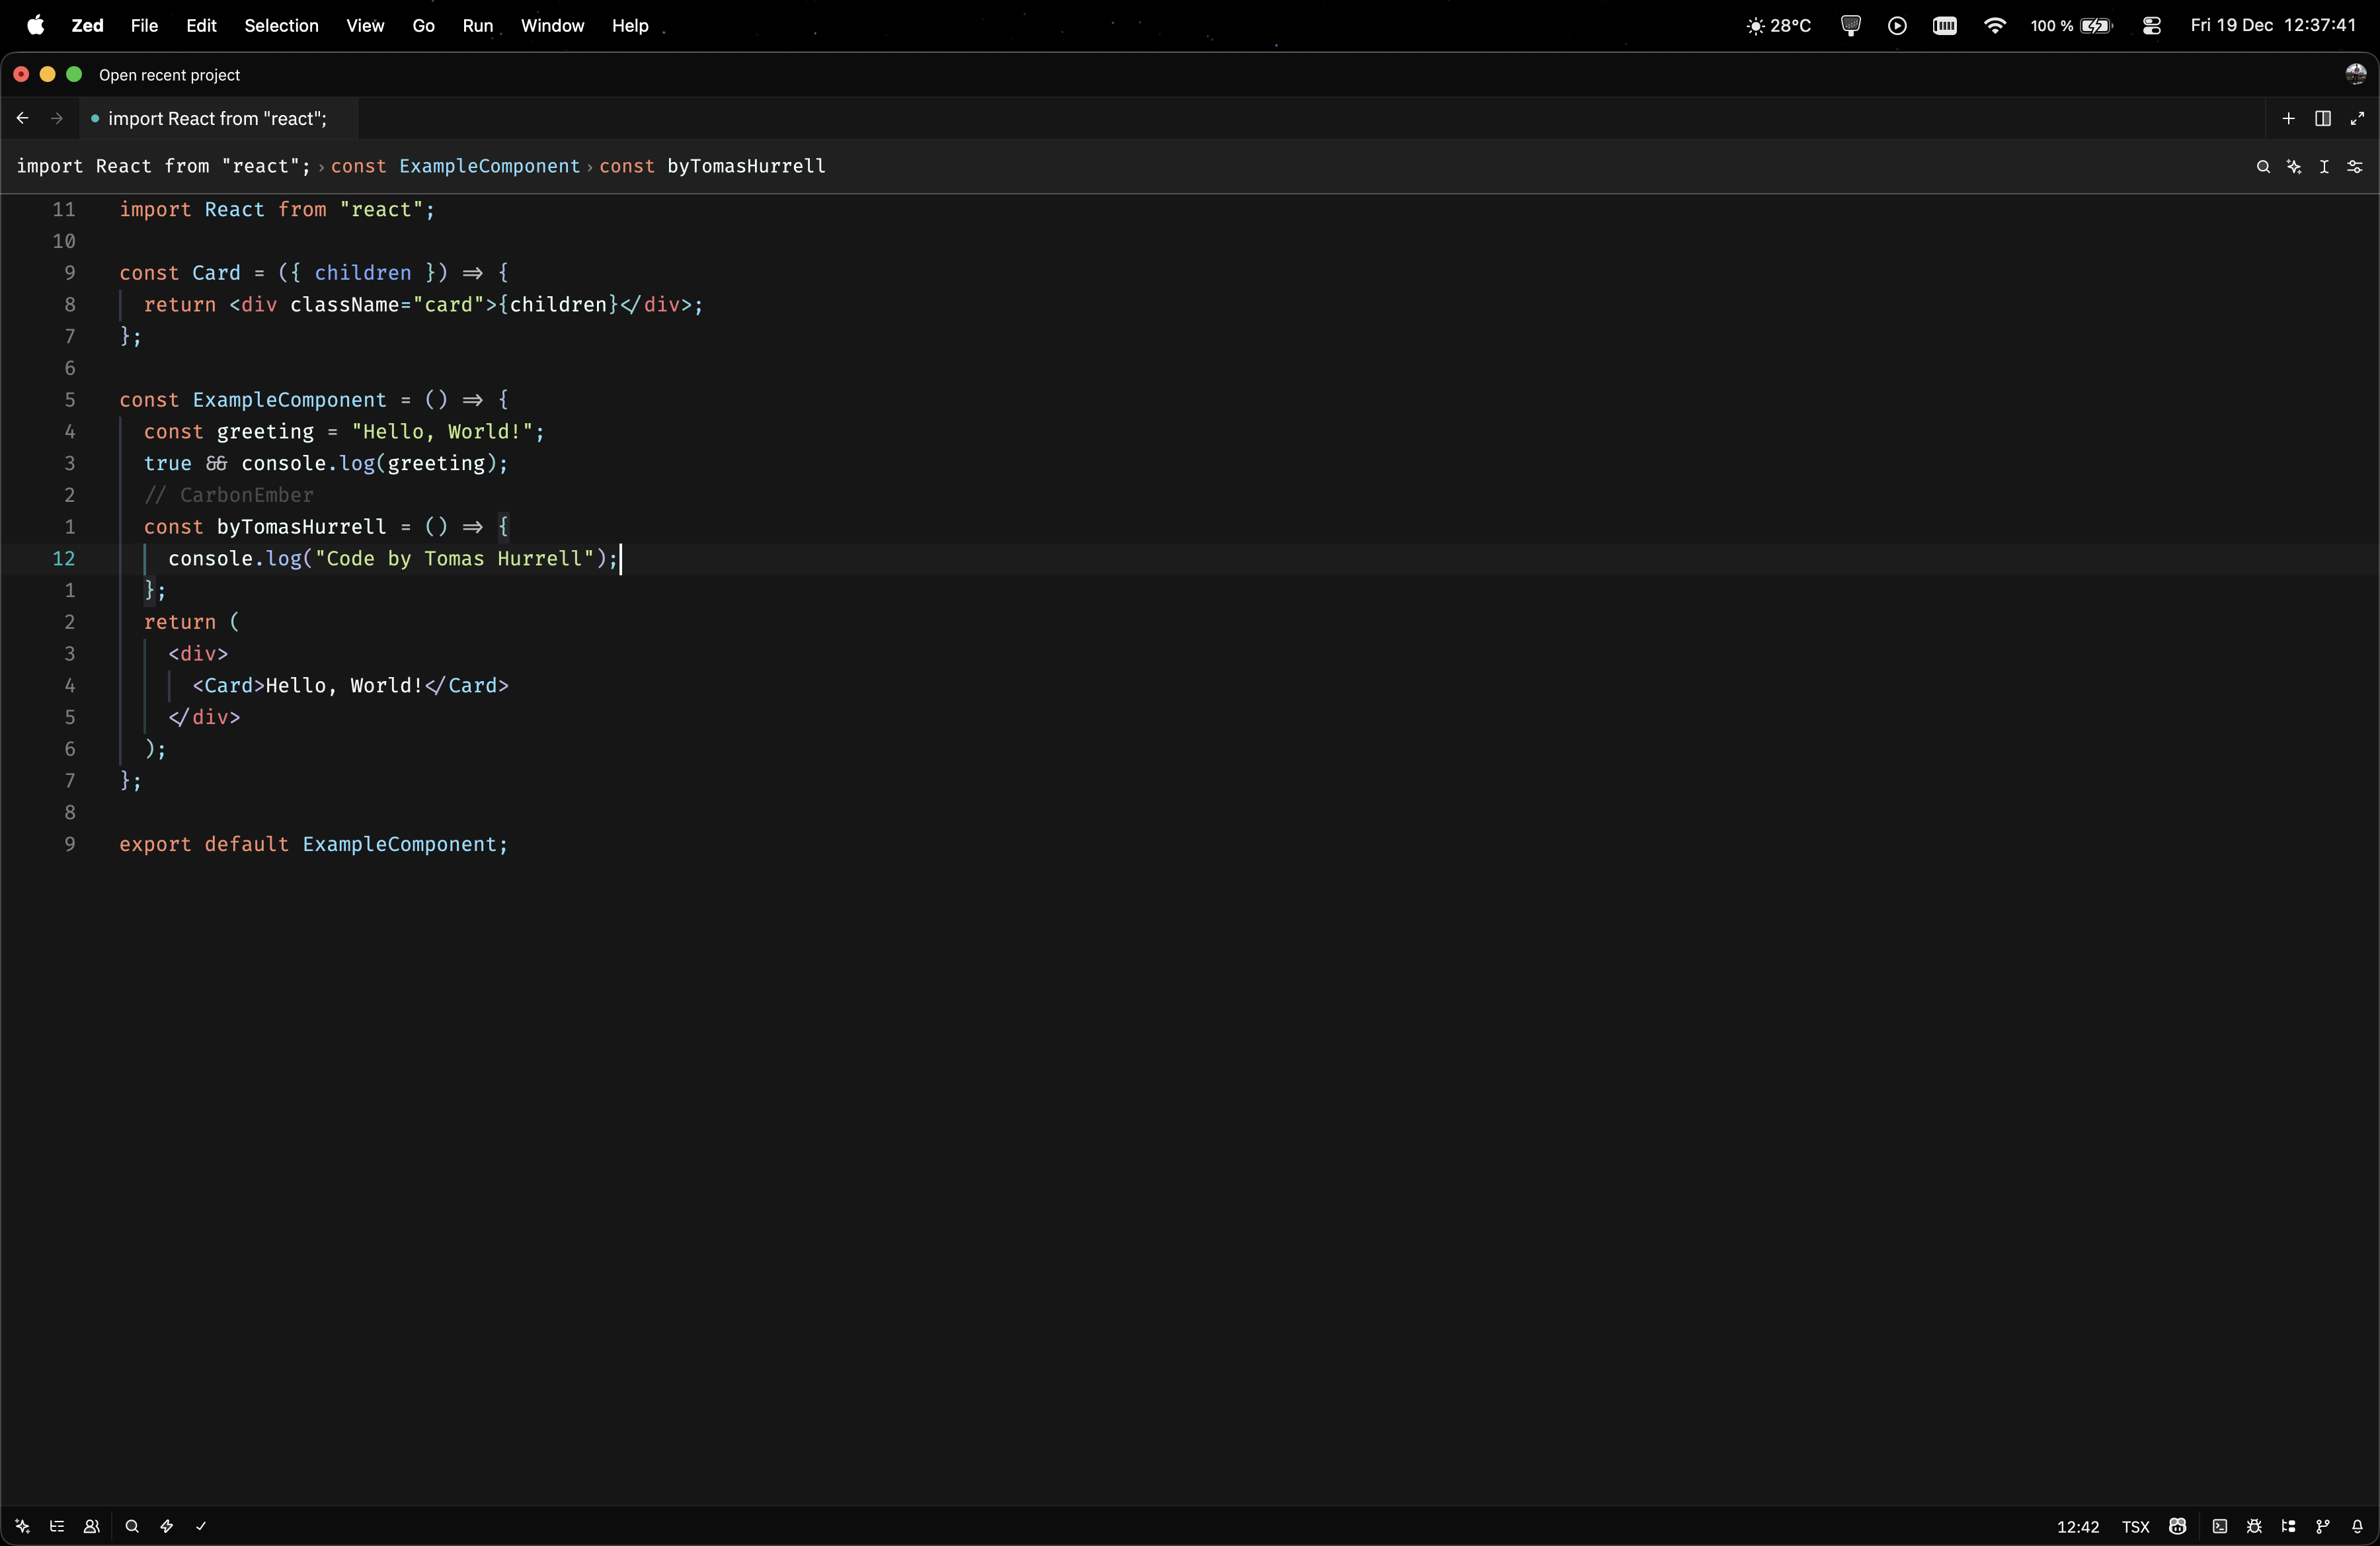Screen dimensions: 2380x1546
Task: Click the <Card>Hello, World!</Card> line
Action: [350, 686]
